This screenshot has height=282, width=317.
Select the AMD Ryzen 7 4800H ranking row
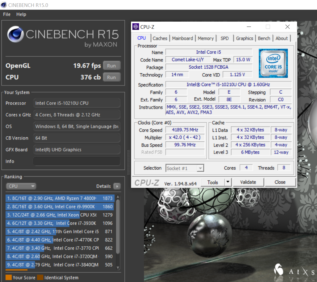pos(60,198)
